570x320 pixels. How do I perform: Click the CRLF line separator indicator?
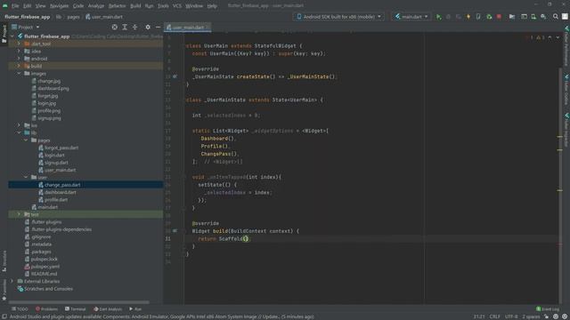(x=495, y=316)
